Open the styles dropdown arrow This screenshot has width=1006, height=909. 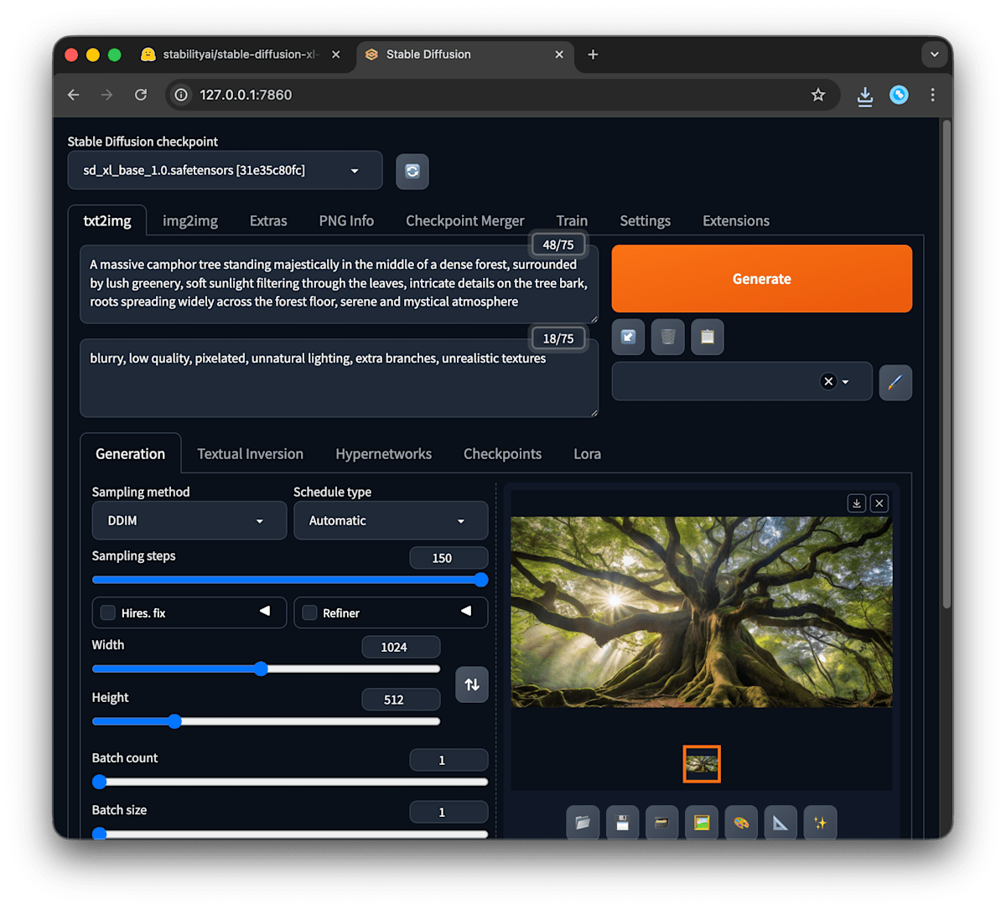coord(845,382)
